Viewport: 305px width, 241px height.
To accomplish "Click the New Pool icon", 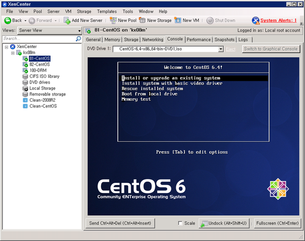I will (113, 20).
